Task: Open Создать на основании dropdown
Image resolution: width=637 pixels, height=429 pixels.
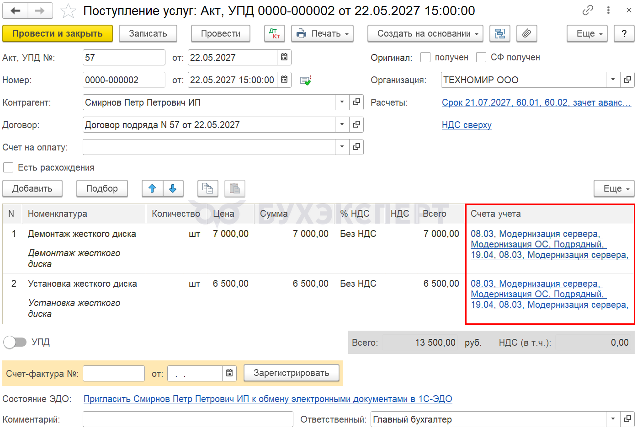Action: click(425, 33)
